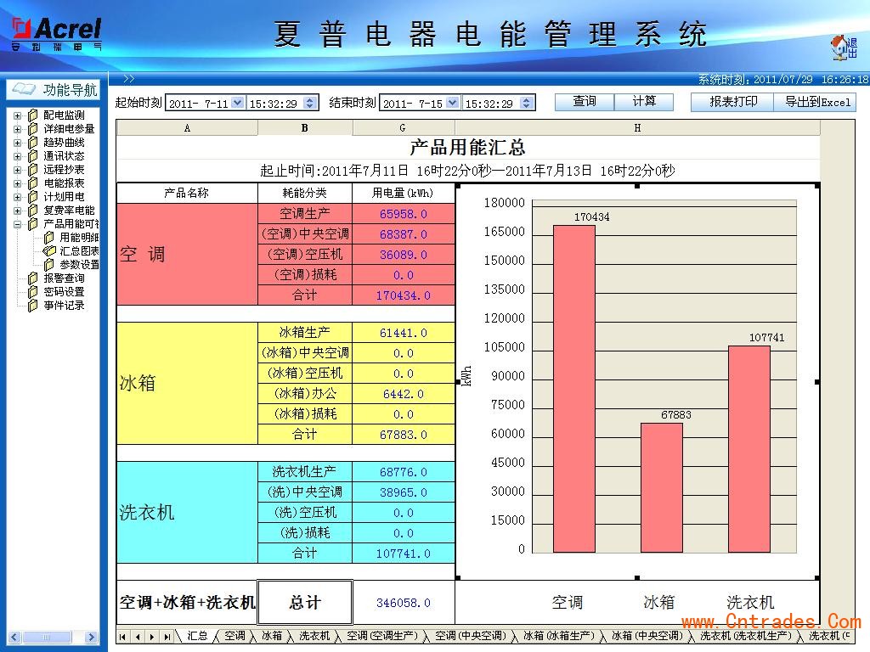
Task: Click the folder icon beside 远程抄表
Action: pyautogui.click(x=33, y=170)
